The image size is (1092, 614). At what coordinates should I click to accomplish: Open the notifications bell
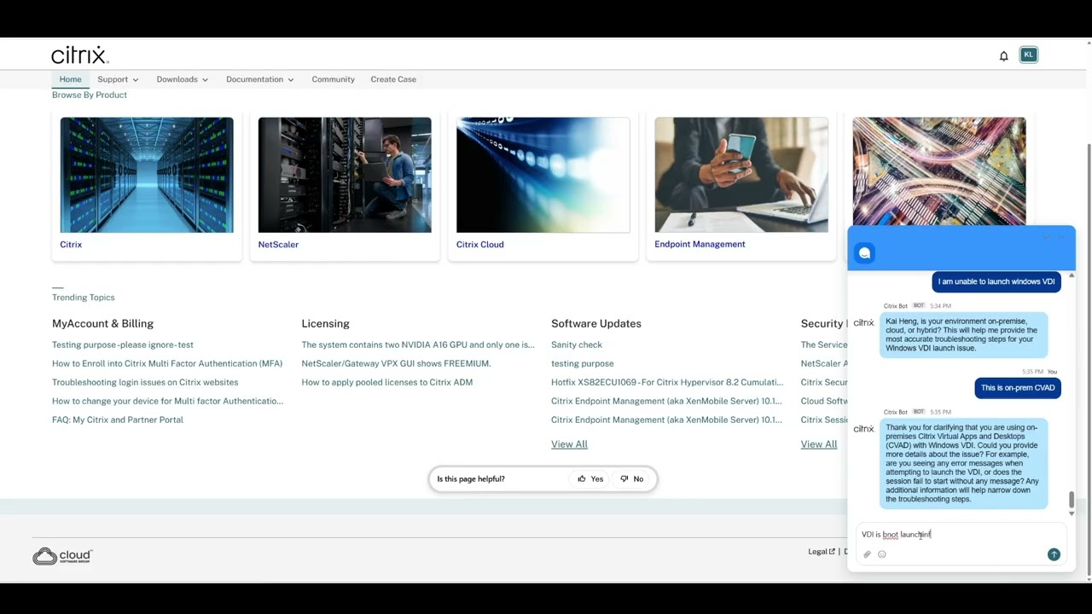(1003, 55)
